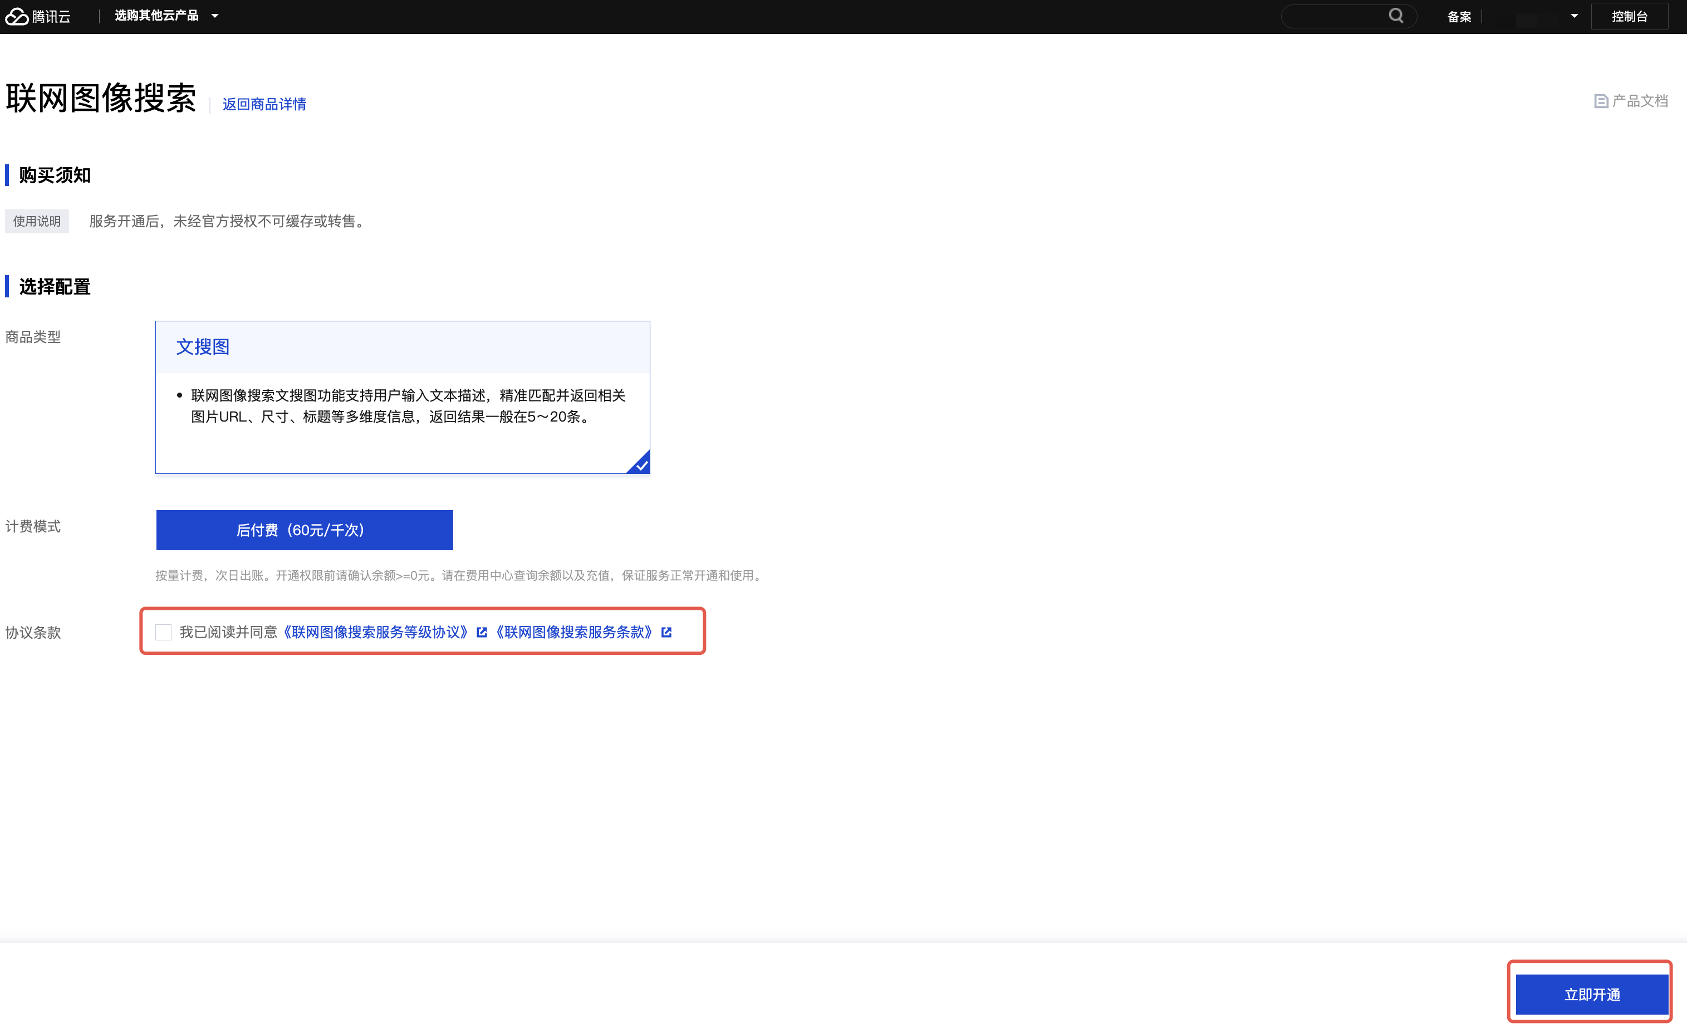The image size is (1687, 1028).
Task: Click the 产品文档 link
Action: 1639,101
